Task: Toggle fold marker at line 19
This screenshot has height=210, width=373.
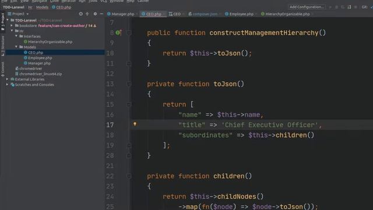Action: click(129, 145)
